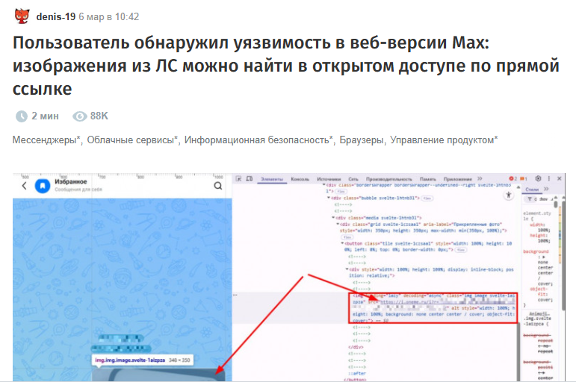Open the article's embedded DevTools screenshot image
The width and height of the screenshot is (576, 388).
[289, 278]
